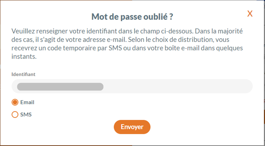
Task: Switch code delivery to SMS
Action: coord(15,115)
